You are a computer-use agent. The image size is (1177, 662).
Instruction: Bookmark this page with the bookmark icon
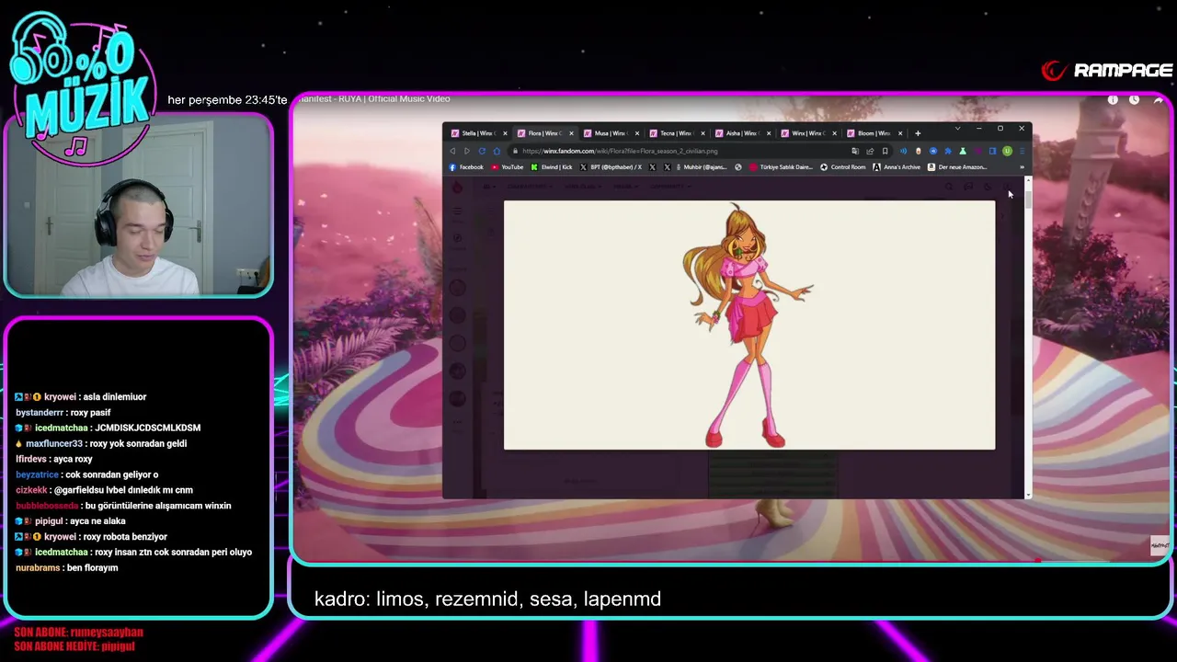tap(885, 151)
